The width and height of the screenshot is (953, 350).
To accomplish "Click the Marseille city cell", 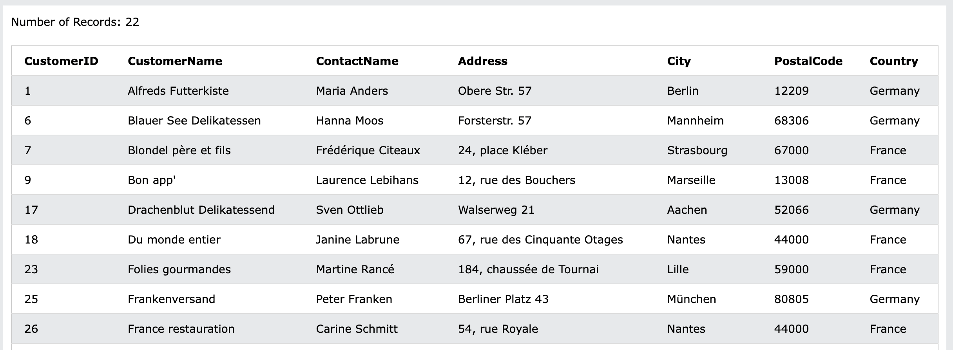I will (x=691, y=180).
